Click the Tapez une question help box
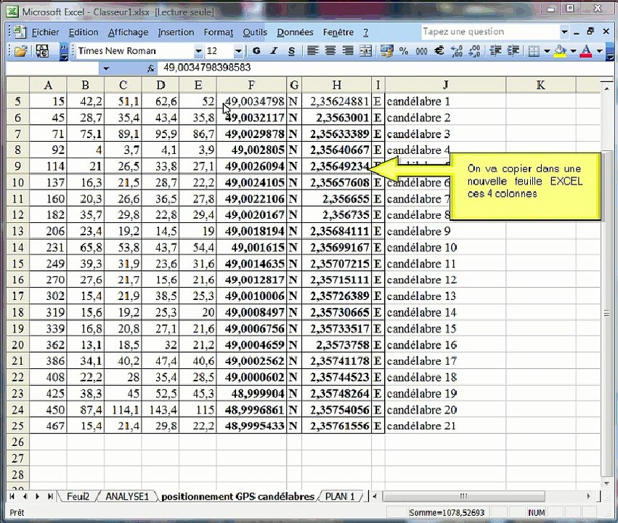This screenshot has width=618, height=523. tap(490, 31)
